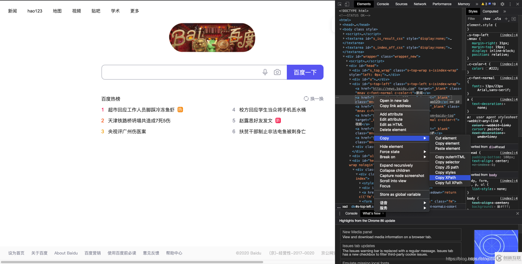522x264 pixels.
Task: Collapse the div#s-top-left node
Action: (x=350, y=84)
